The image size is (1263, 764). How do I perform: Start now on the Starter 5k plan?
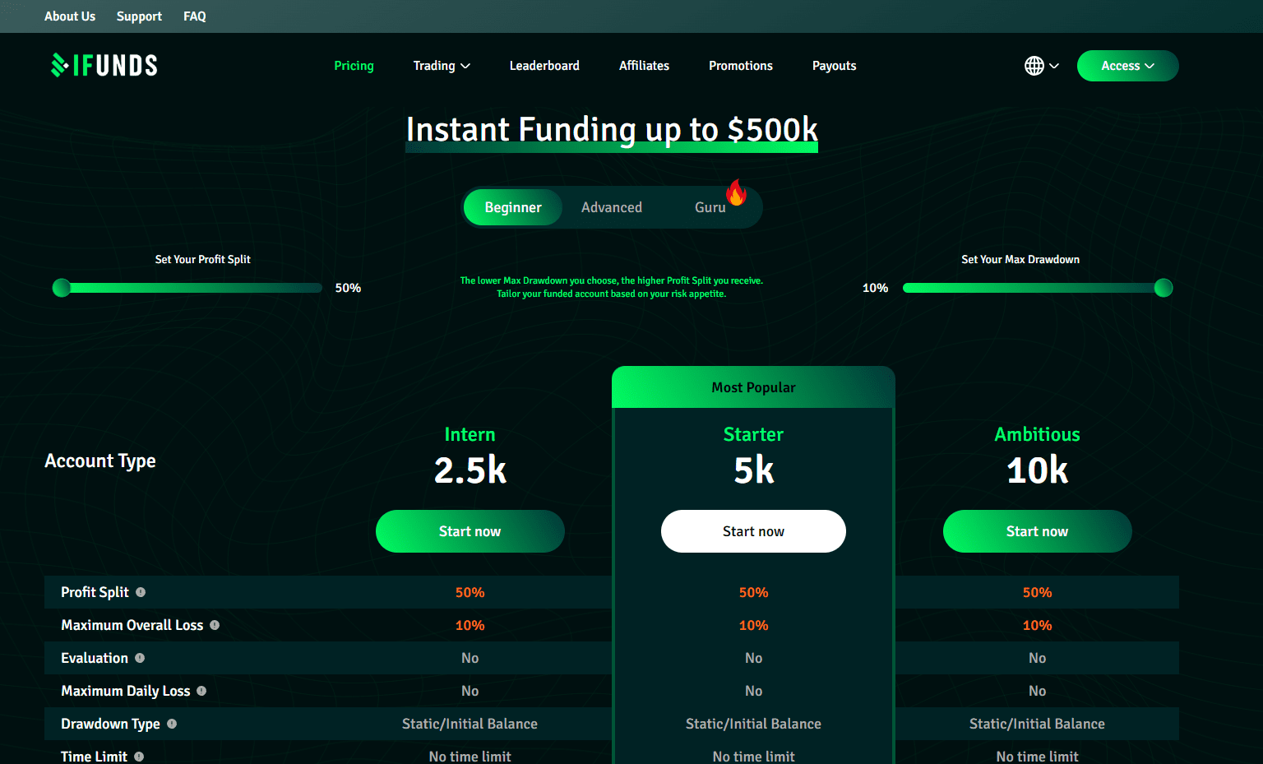753,530
